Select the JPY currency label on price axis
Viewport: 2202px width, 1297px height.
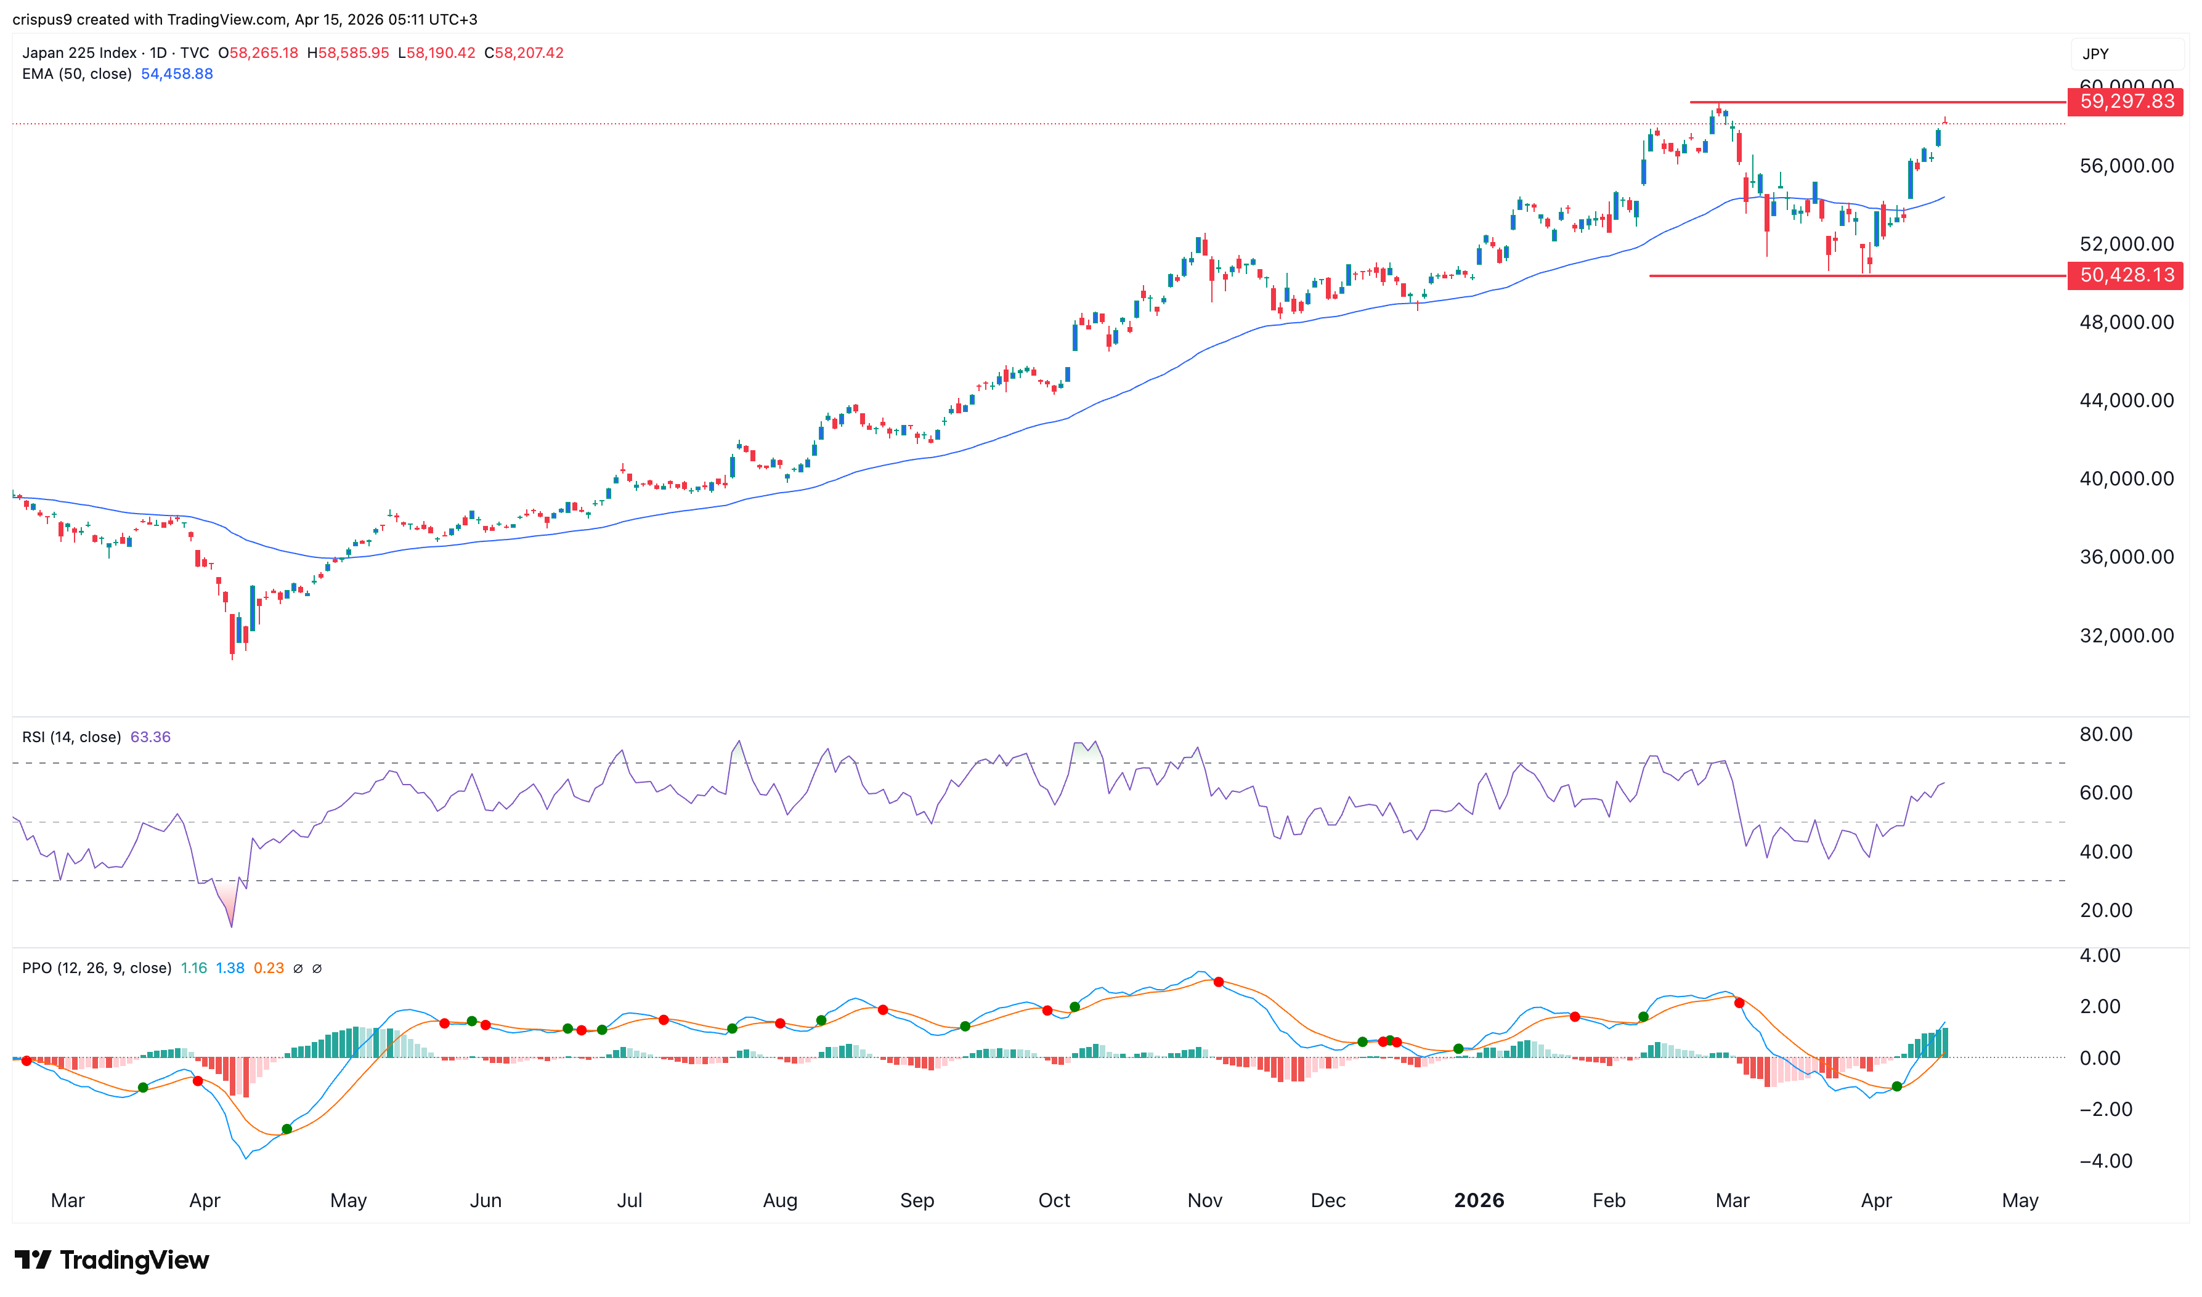pyautogui.click(x=2096, y=54)
